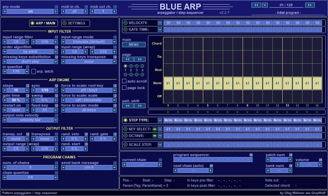Decrease steps value with left arrow

(4, 90)
